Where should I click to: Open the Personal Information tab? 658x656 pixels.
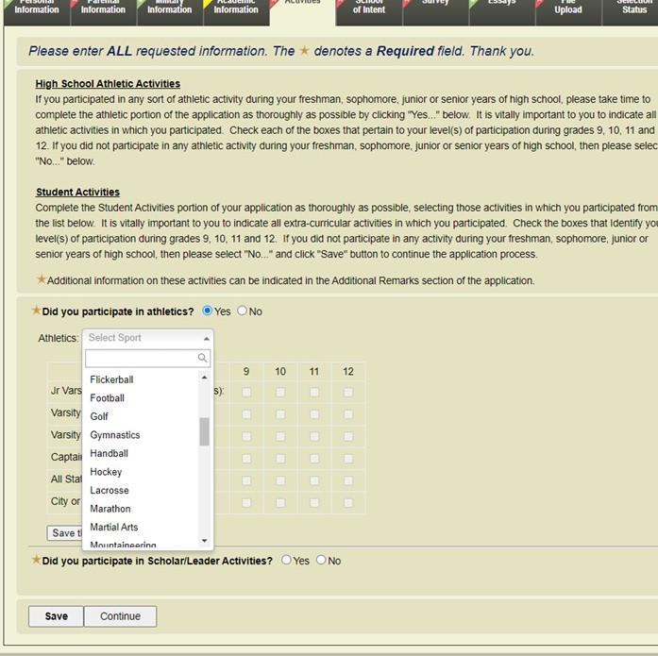tap(36, 9)
